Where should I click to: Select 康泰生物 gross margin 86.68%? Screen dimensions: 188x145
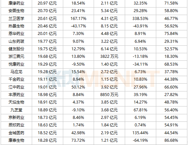pyautogui.click(x=171, y=140)
